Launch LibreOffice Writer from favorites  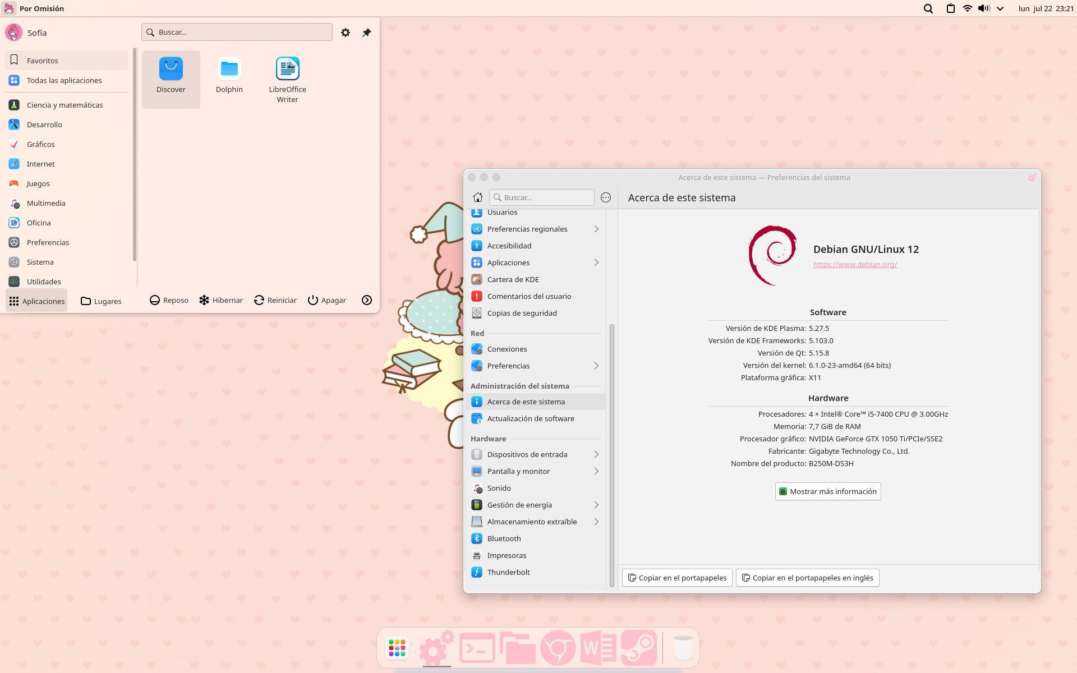287,73
